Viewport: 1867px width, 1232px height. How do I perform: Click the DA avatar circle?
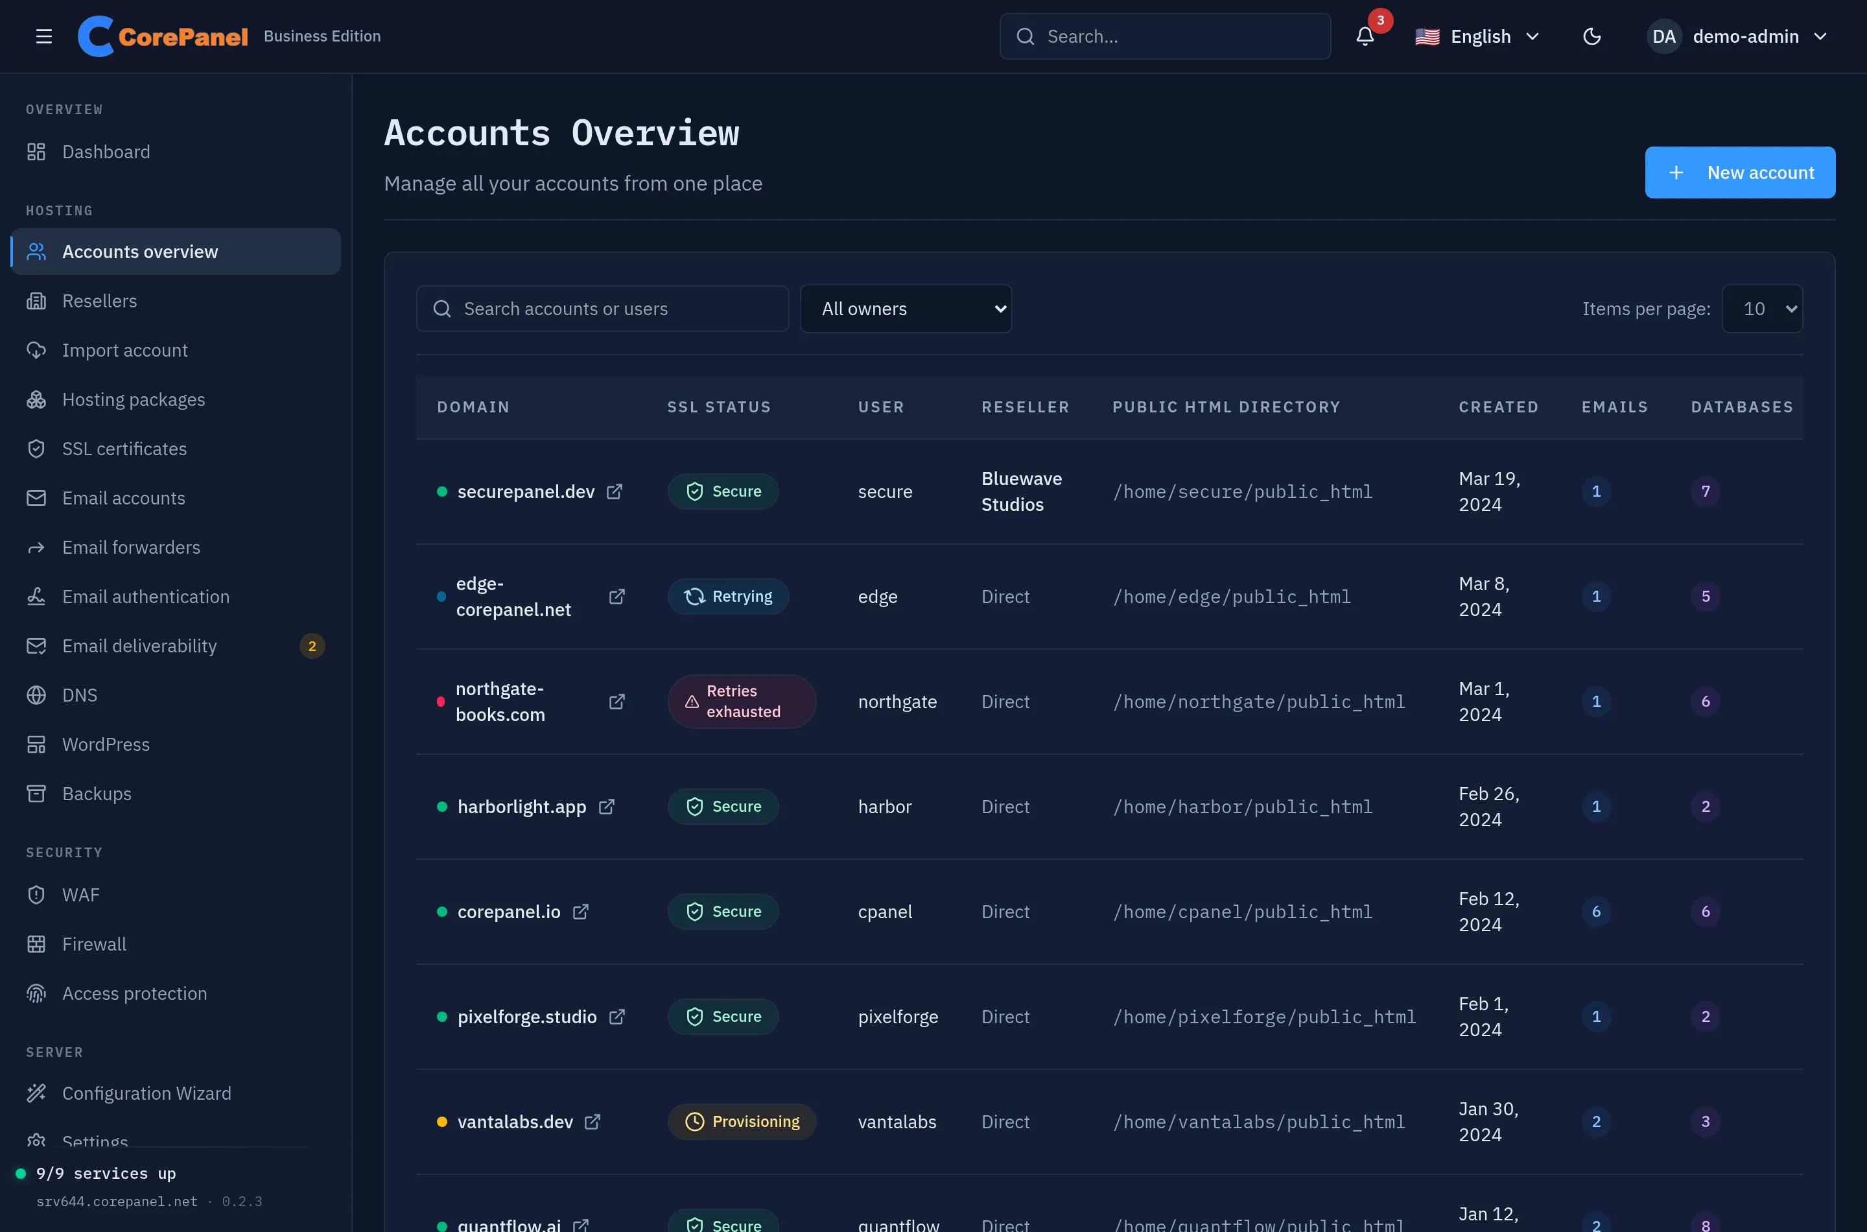tap(1663, 36)
